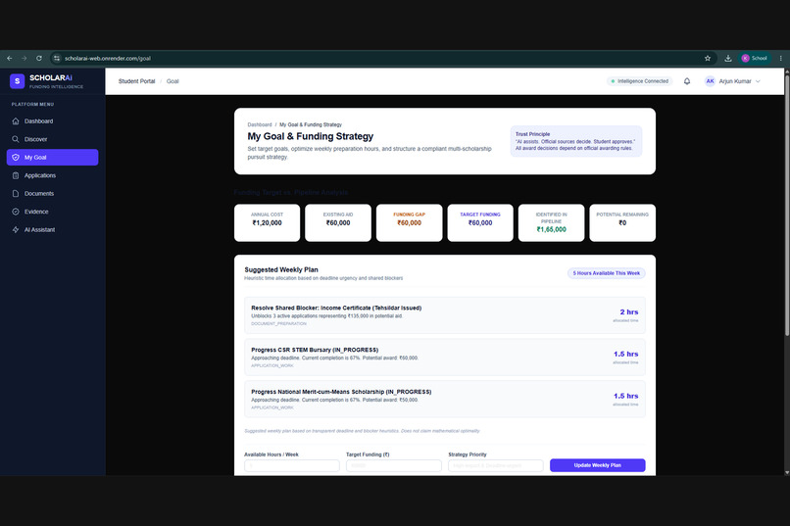Click 5 Hours Available This Week badge
790x526 pixels.
(606, 273)
